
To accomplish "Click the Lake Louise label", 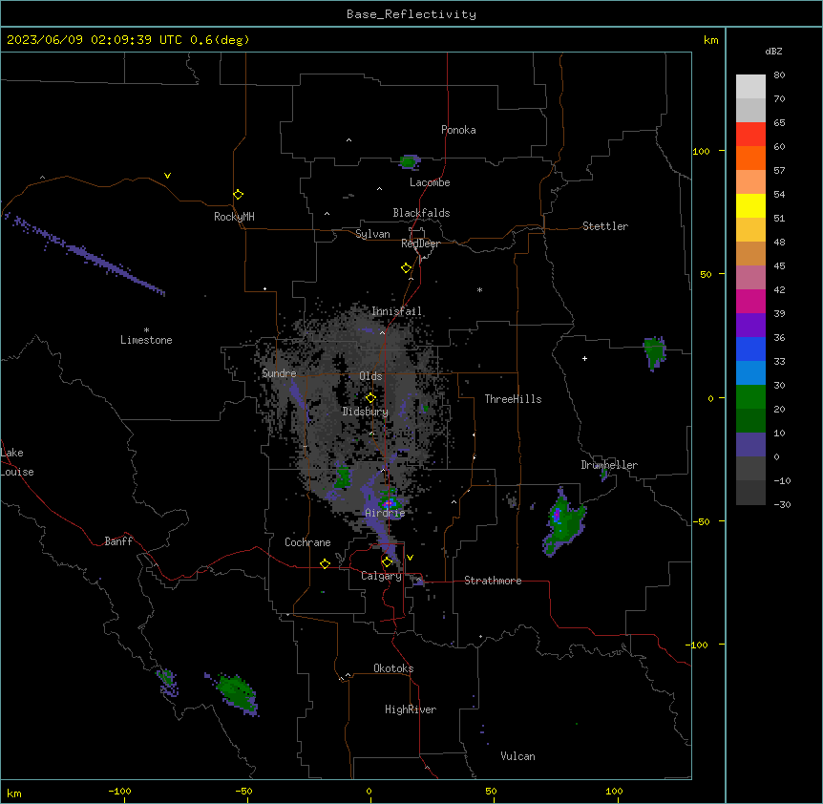I will [17, 462].
